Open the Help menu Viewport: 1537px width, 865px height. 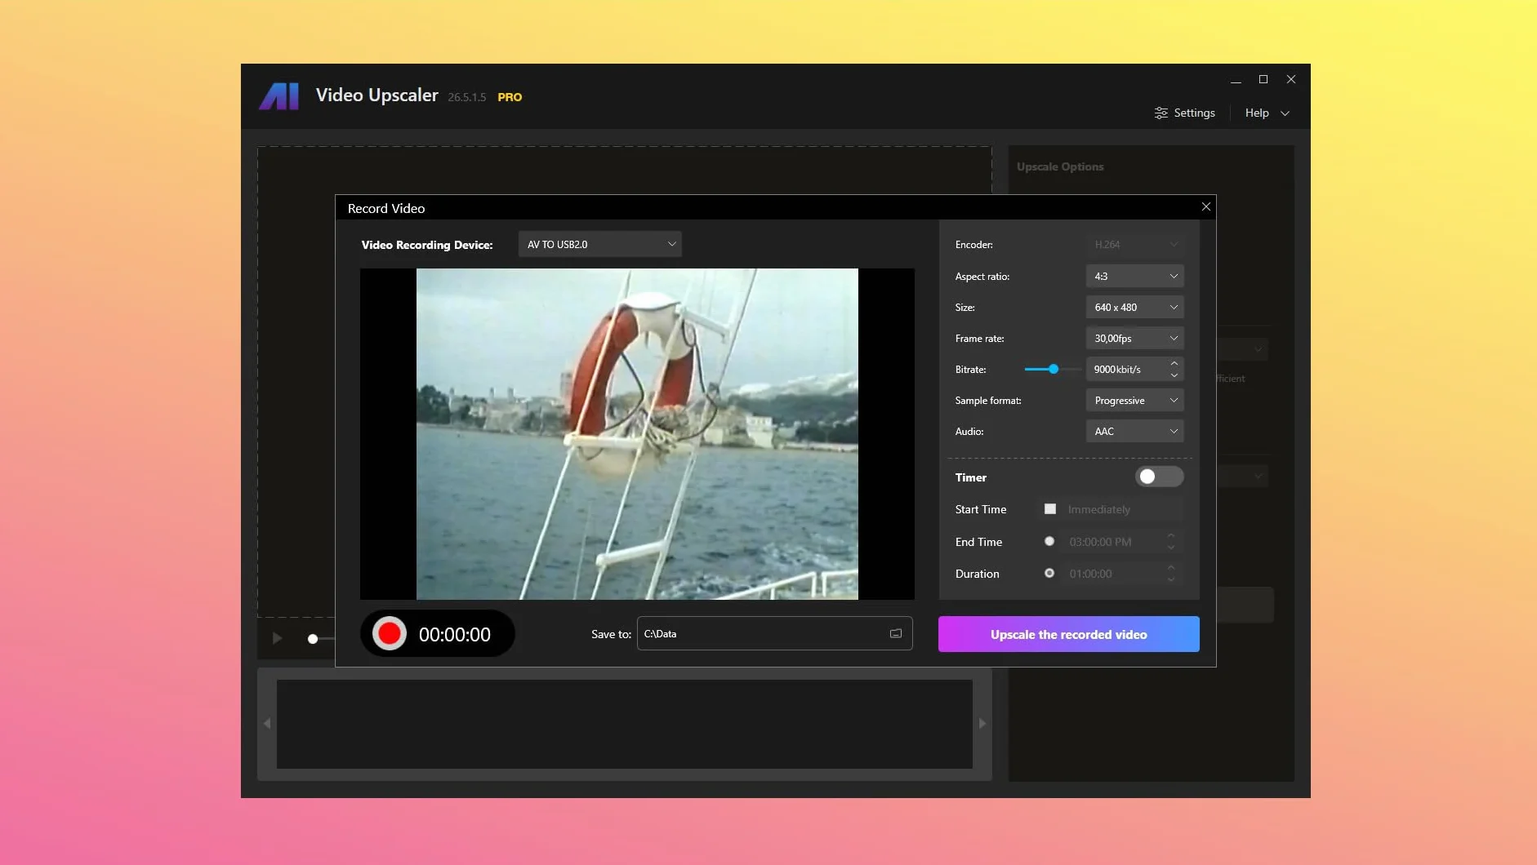pyautogui.click(x=1267, y=113)
